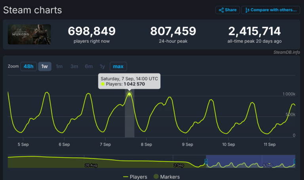Screen dimensions: 304x180
Task: Zoom chart to max range
Action: pyautogui.click(x=118, y=66)
